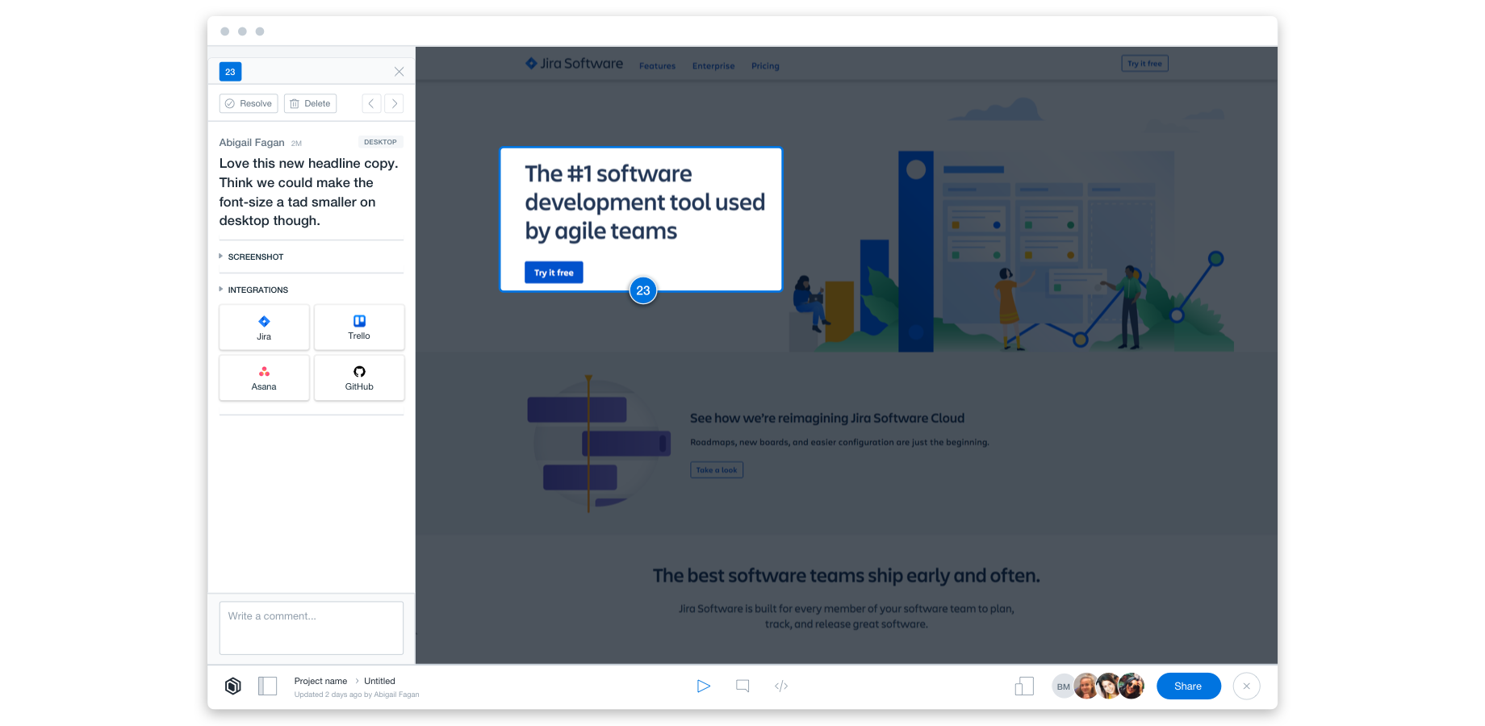1485x726 pixels.
Task: Click the DESKTOP tag on comment
Action: point(380,142)
